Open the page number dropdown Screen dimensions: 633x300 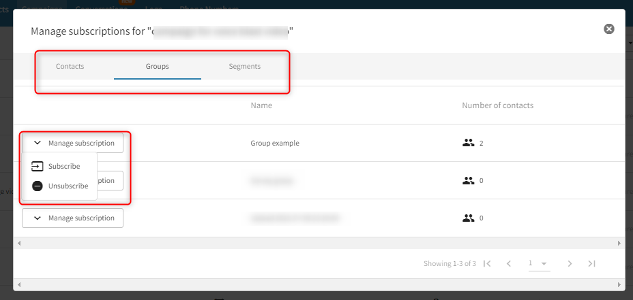tap(538, 263)
